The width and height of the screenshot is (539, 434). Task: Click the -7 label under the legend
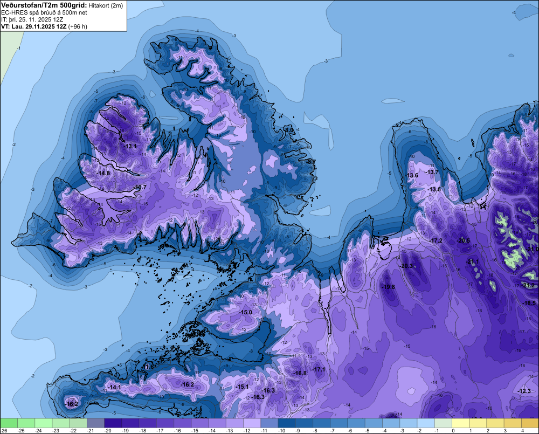point(332,431)
